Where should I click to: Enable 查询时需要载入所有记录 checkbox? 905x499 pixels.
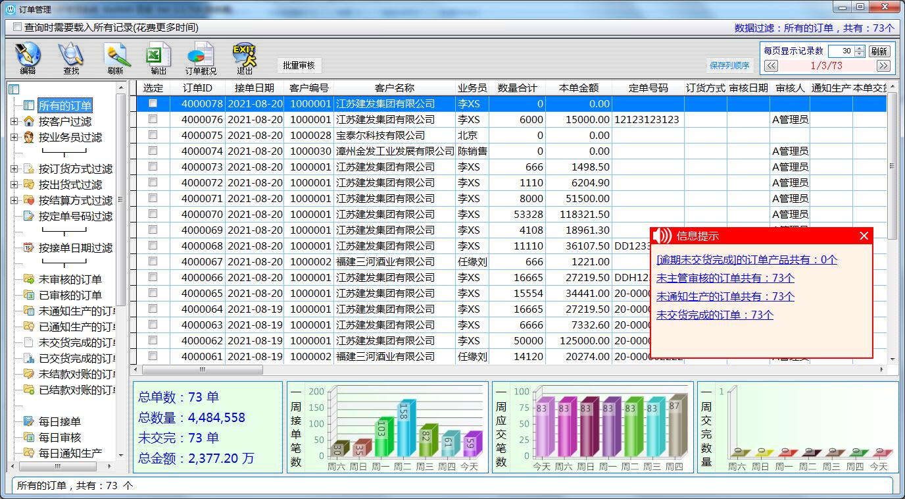(x=17, y=27)
